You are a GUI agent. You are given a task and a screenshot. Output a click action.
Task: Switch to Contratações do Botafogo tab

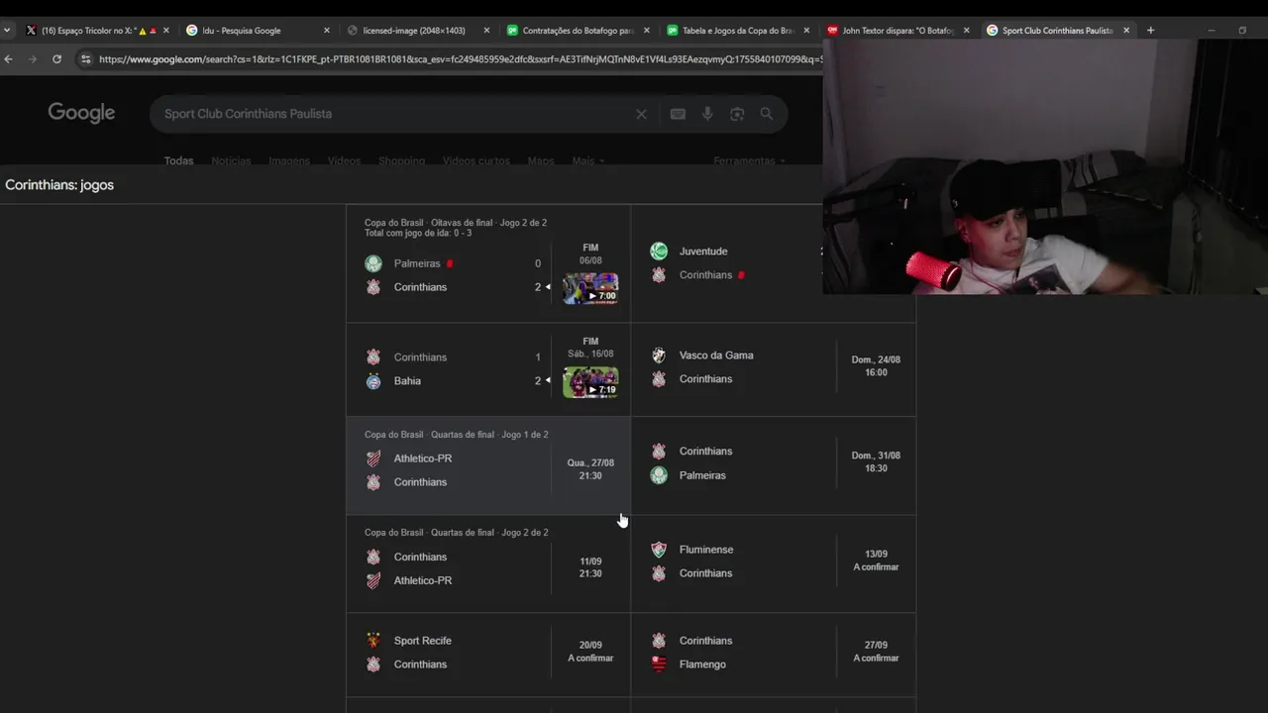(x=577, y=31)
